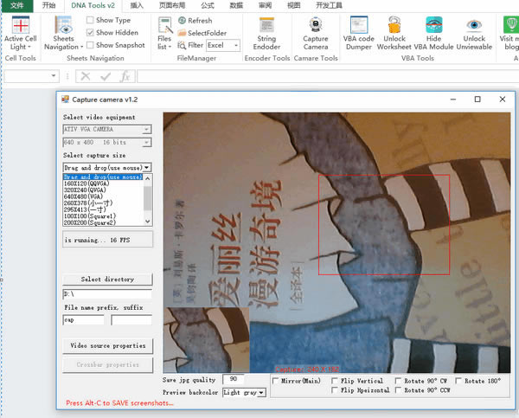519x418 pixels.
Task: Choose 260X378 capture size option
Action: point(88,203)
